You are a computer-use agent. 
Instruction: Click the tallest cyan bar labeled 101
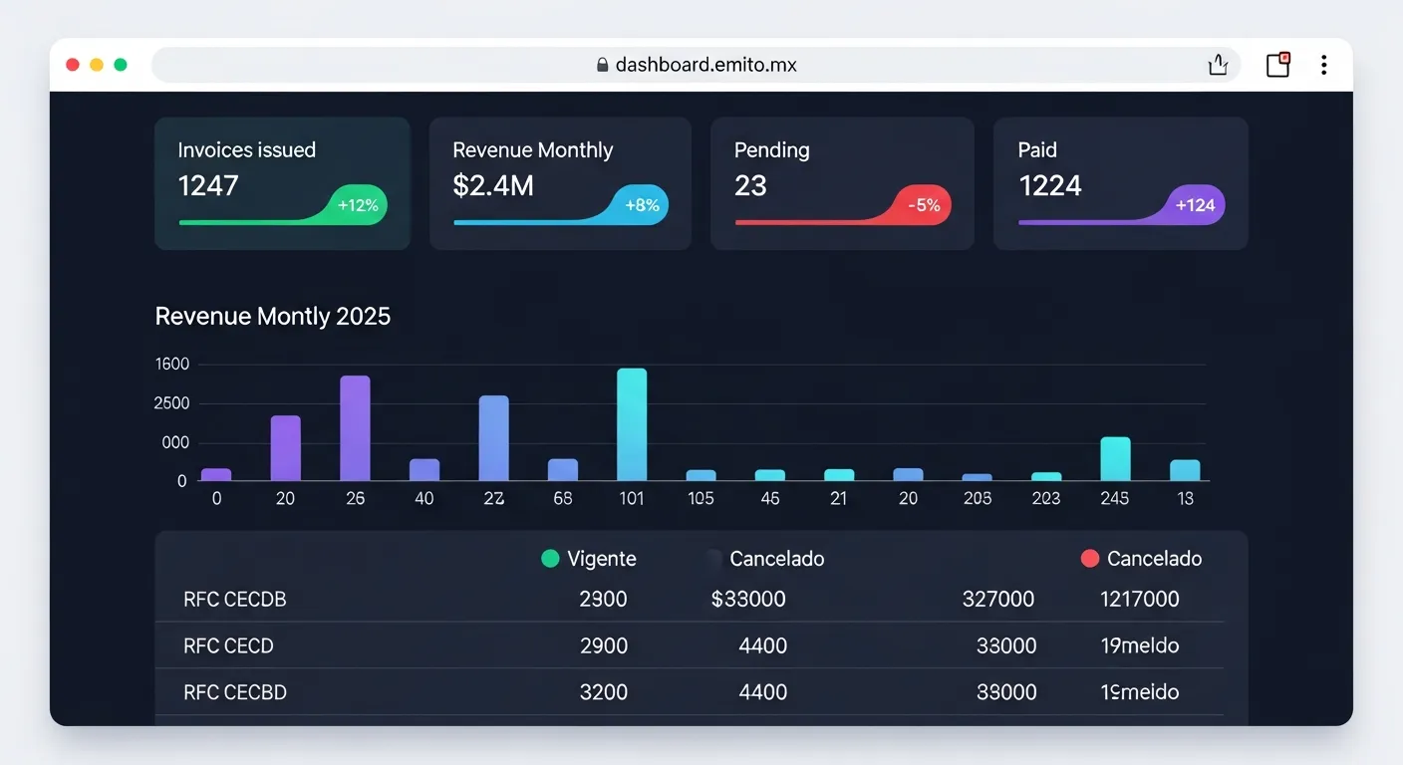[632, 424]
